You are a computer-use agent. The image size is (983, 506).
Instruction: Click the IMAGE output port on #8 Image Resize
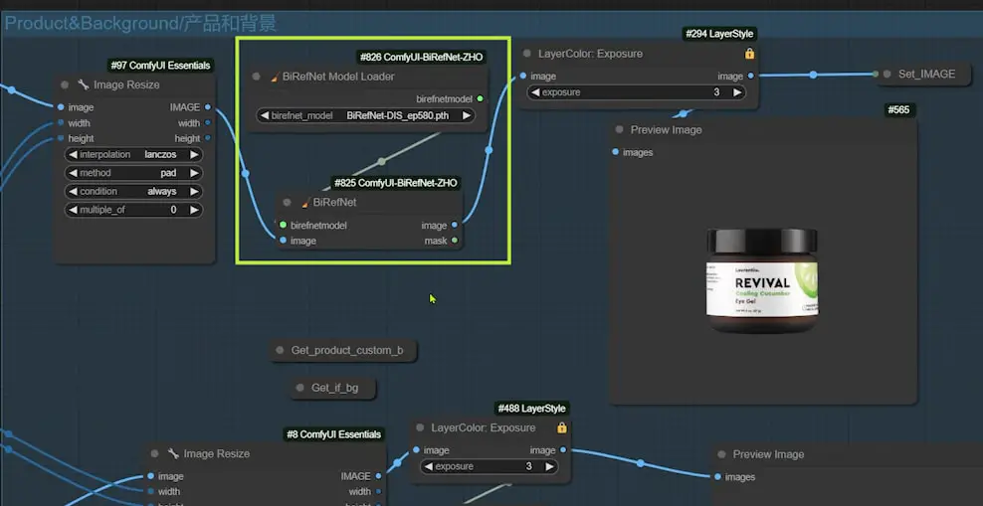(x=378, y=476)
